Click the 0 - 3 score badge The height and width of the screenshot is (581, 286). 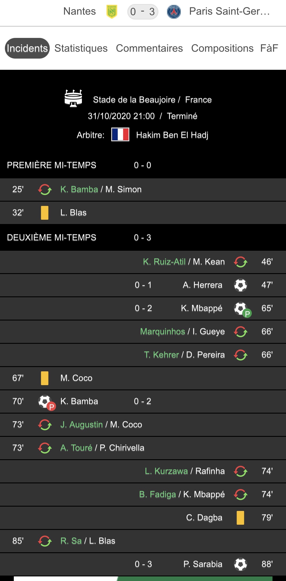click(x=143, y=12)
